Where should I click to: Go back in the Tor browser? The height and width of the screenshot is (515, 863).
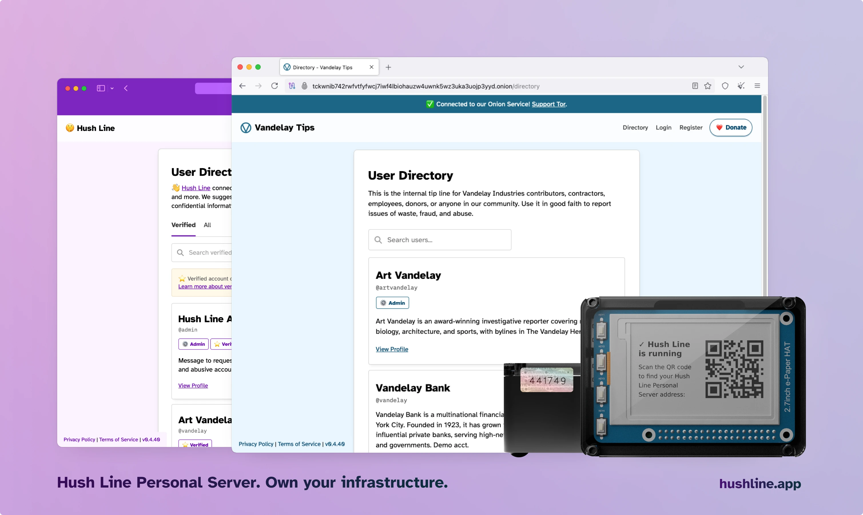[x=242, y=86]
